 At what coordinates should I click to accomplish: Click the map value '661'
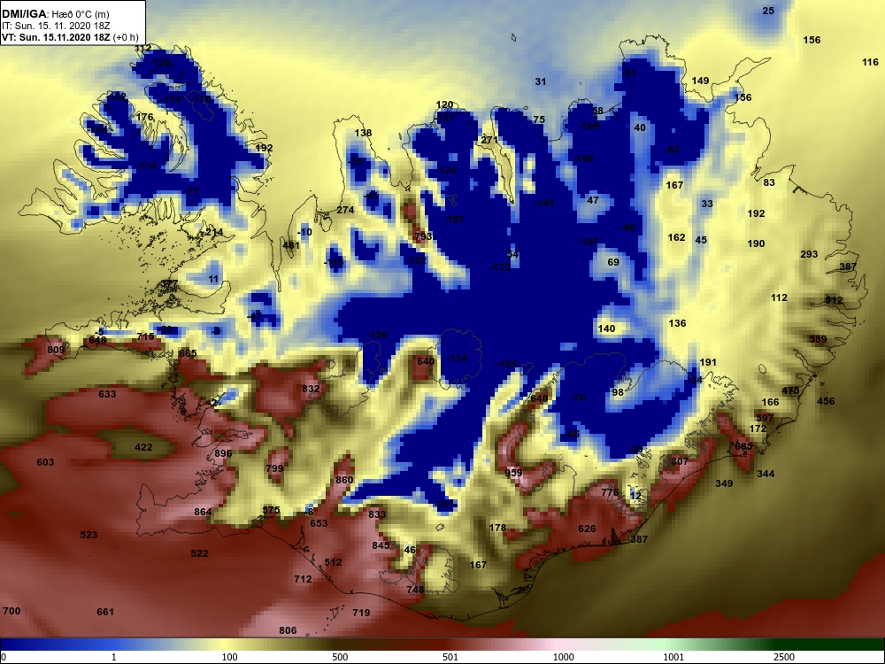(x=105, y=612)
